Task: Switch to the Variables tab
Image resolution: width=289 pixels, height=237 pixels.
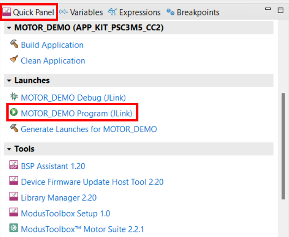Action: click(81, 12)
